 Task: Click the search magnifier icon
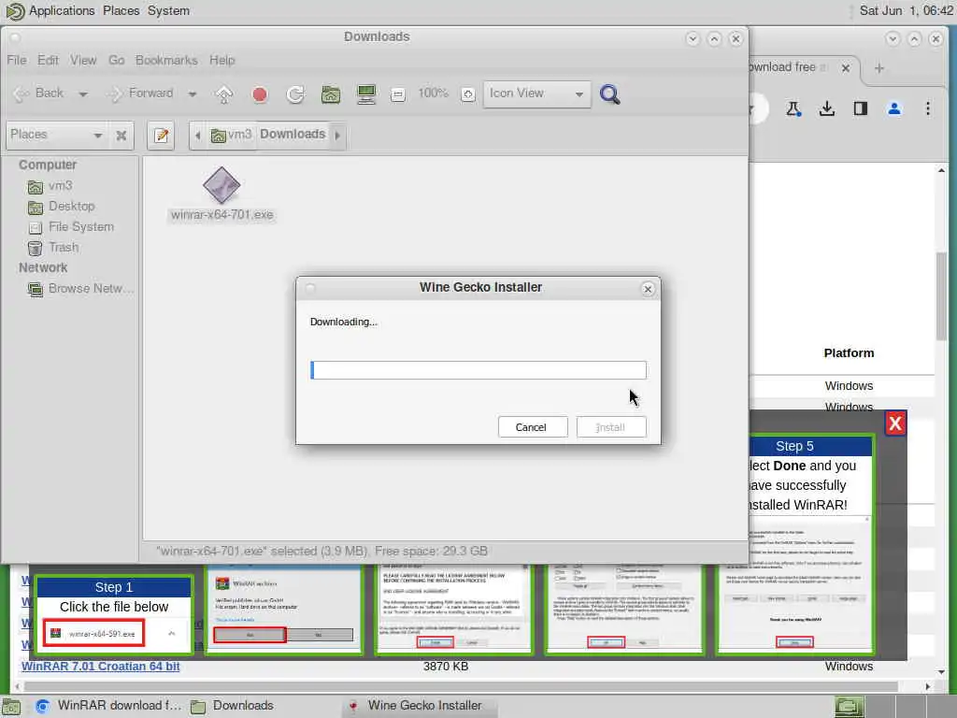pos(609,94)
